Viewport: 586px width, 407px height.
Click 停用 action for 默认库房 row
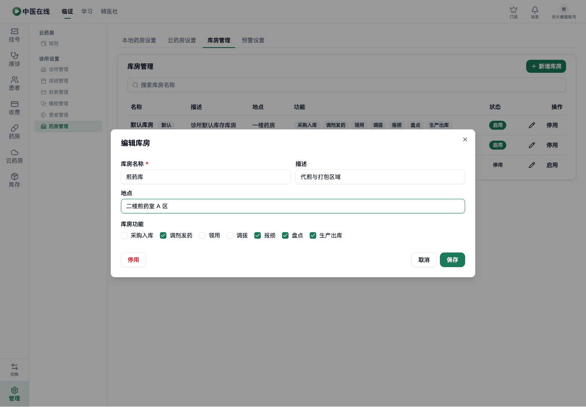552,125
